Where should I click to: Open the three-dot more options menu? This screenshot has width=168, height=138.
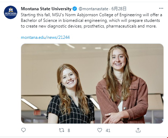tap(161, 8)
